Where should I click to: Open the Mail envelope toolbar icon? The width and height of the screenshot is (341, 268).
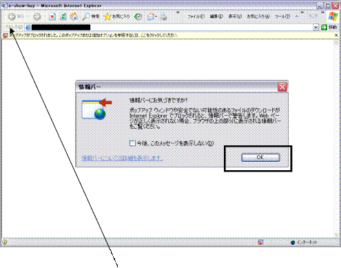coord(151,17)
